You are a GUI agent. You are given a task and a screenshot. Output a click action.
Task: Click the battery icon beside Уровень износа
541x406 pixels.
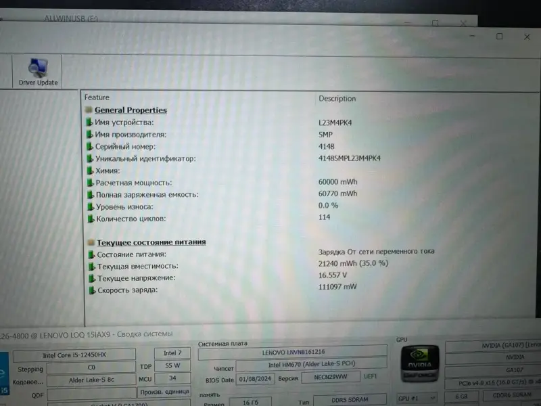(91, 206)
